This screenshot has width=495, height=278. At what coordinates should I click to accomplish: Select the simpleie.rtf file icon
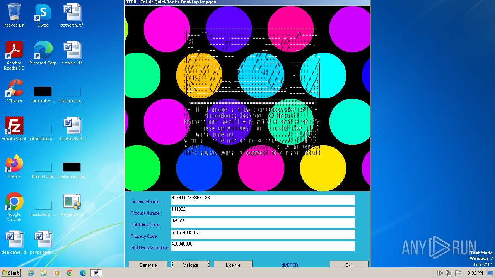(72, 54)
